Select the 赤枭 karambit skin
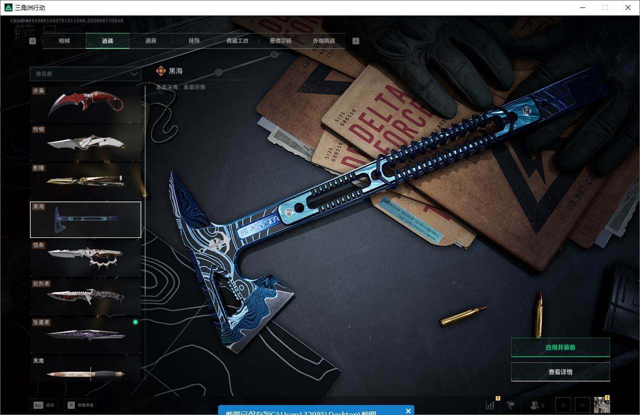 (85, 104)
